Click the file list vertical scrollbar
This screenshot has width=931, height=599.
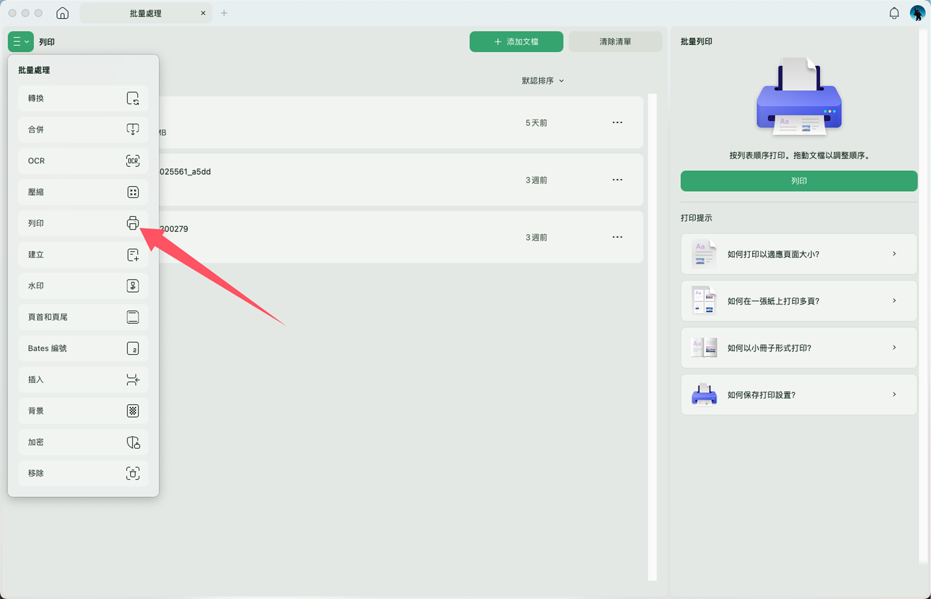pos(652,337)
